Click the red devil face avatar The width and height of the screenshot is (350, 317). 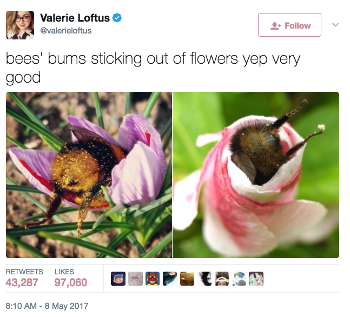tap(153, 279)
